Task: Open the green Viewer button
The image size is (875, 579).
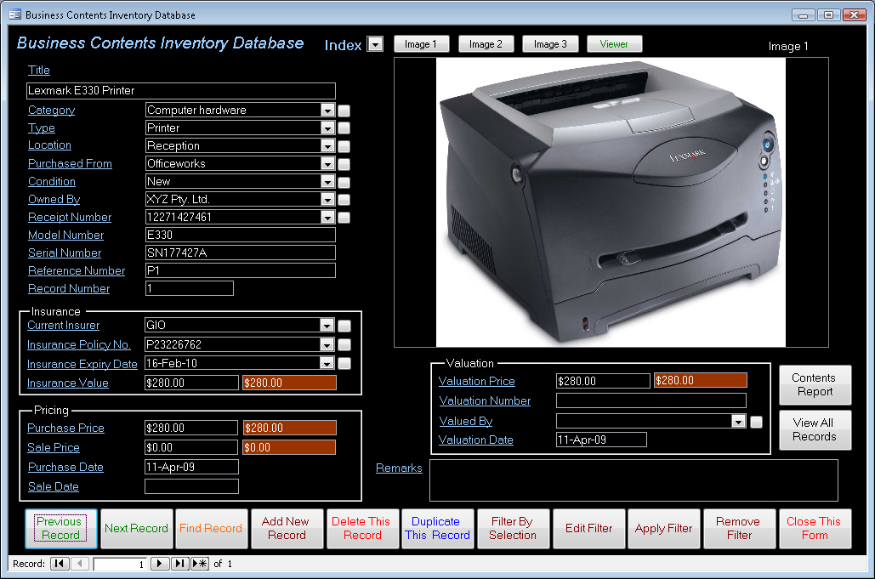Action: (615, 44)
